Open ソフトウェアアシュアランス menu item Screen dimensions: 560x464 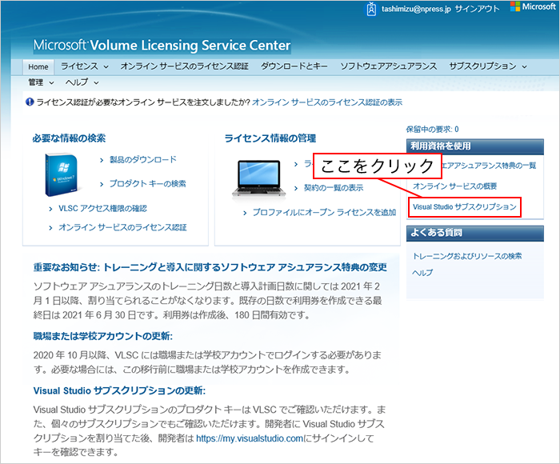(x=389, y=66)
